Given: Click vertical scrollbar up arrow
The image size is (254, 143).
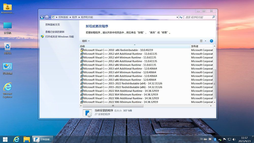Looking at the screenshot, I should tap(214, 46).
